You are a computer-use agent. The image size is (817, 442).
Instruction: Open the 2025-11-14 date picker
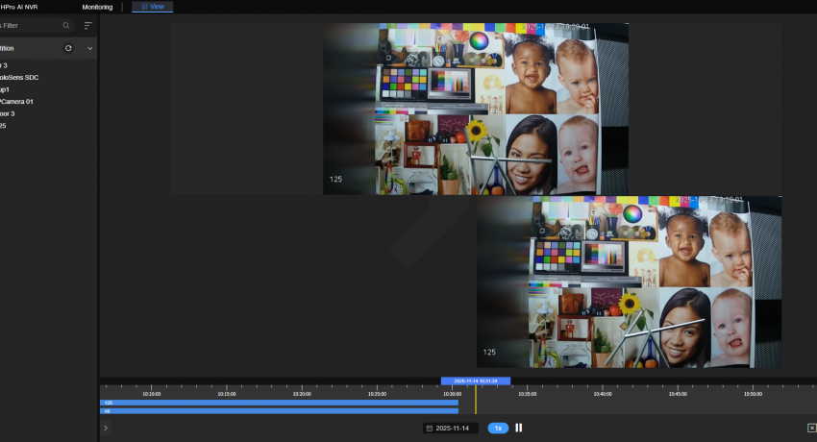click(x=449, y=428)
